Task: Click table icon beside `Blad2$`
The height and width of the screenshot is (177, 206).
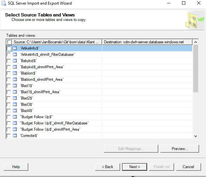Action: [x=15, y=98]
